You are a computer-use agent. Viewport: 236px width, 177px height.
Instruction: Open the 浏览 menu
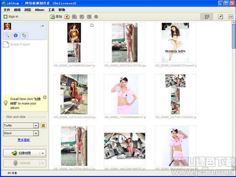point(28,10)
